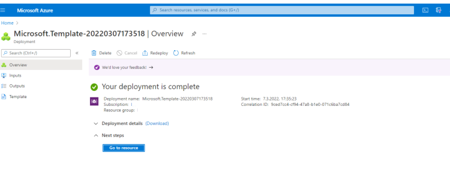This screenshot has width=450, height=169.
Task: Click the deployment cubes icon beside title
Action: 6,37
